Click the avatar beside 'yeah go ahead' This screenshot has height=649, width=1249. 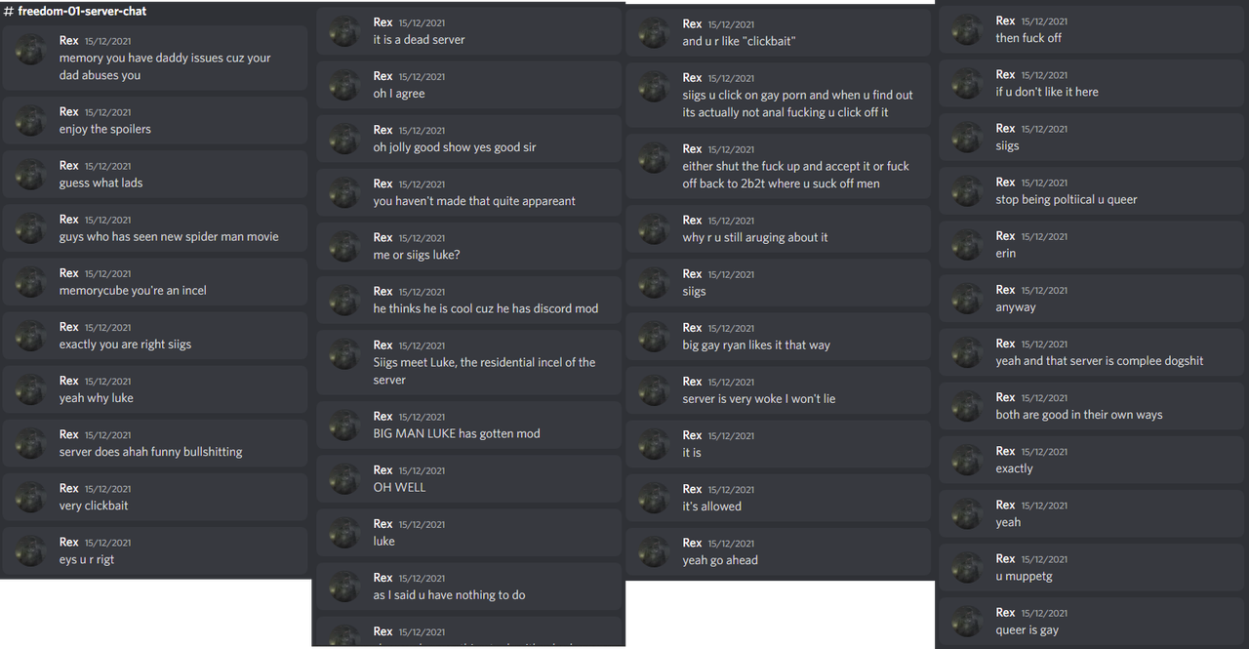pos(654,551)
